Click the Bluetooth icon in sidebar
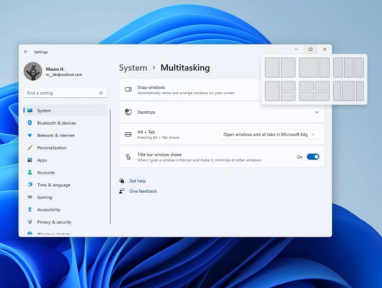The width and height of the screenshot is (382, 288). (x=30, y=123)
